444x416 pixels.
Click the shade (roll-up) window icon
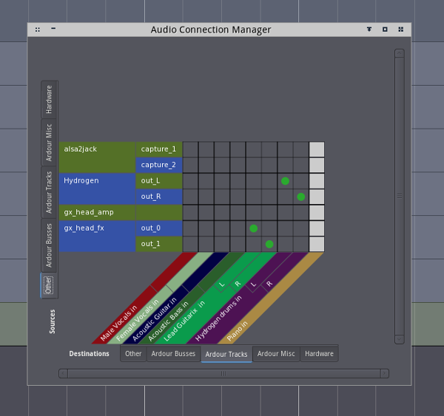[x=369, y=30]
